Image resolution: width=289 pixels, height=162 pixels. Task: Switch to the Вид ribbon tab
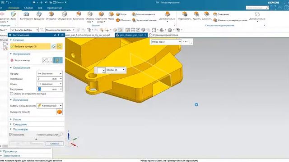(x=40, y=8)
